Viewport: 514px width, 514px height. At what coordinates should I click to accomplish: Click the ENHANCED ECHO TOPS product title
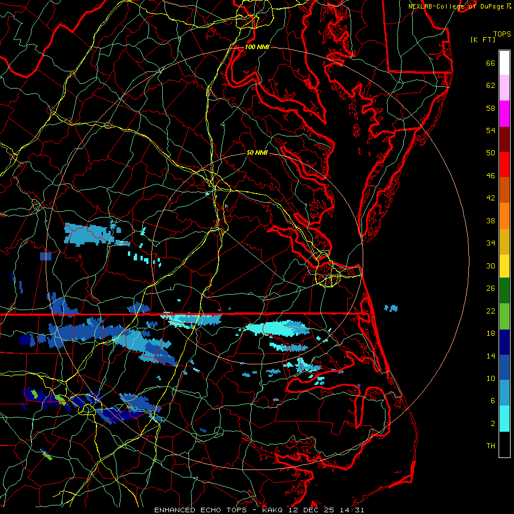(200, 510)
